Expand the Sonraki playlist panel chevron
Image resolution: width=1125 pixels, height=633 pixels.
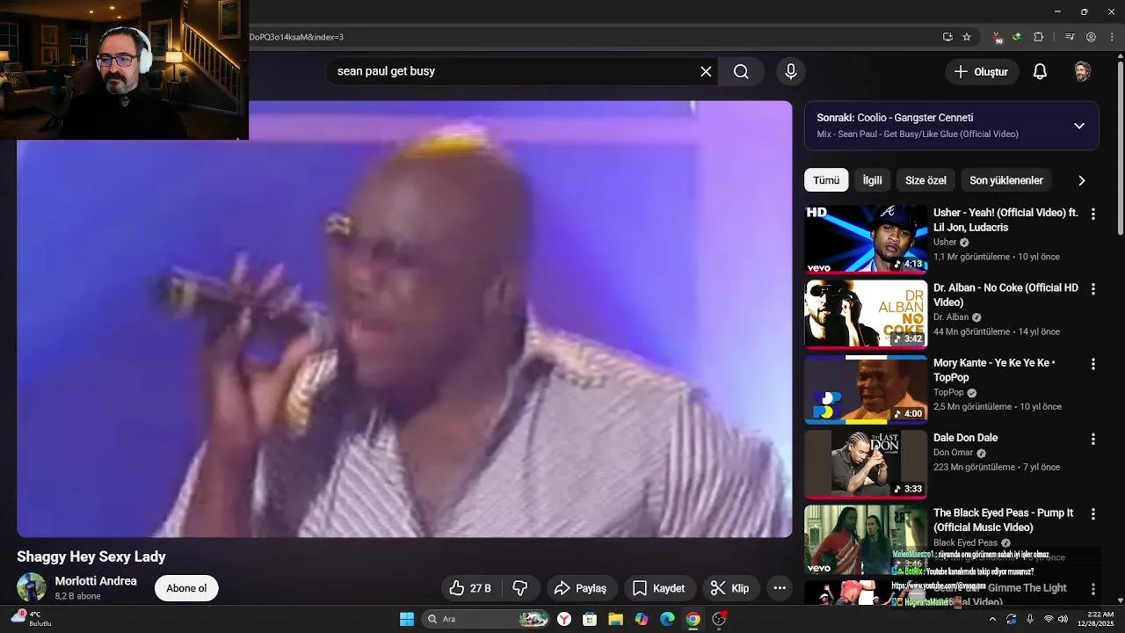1079,126
